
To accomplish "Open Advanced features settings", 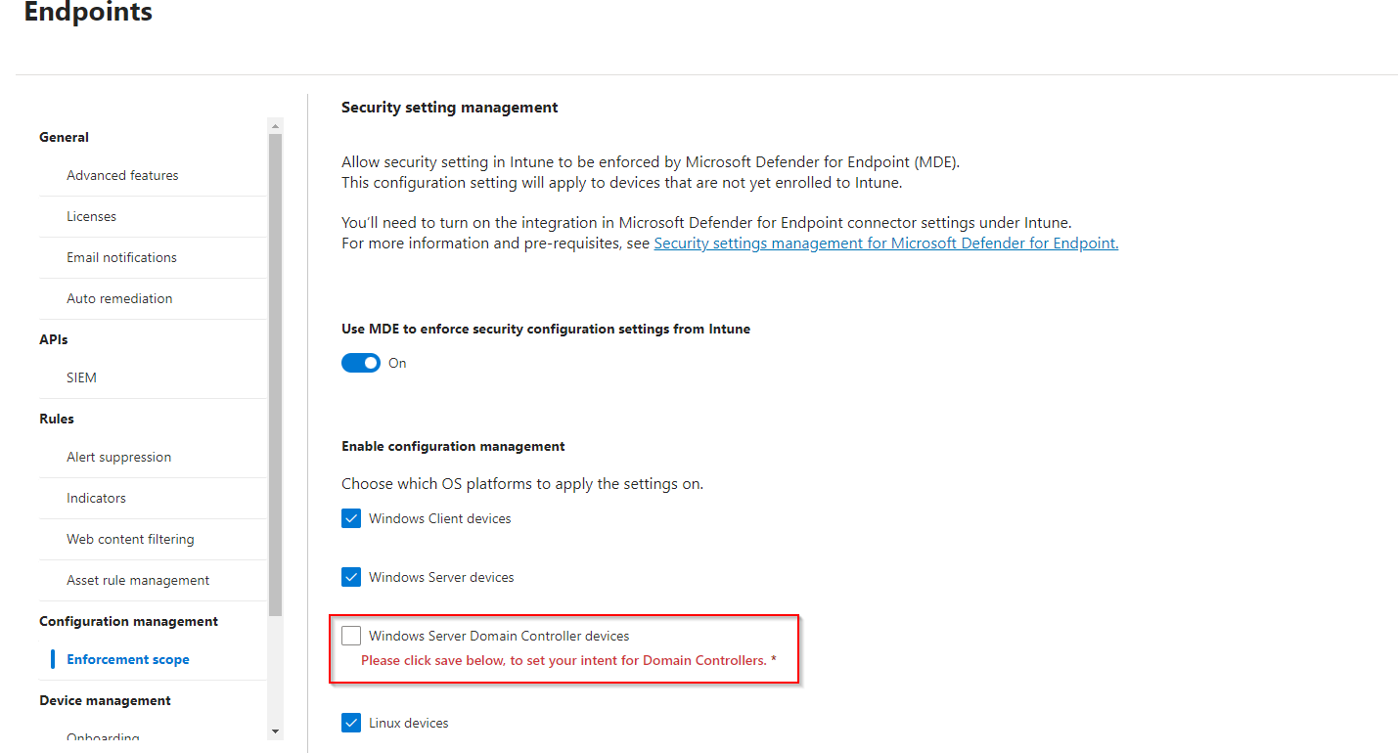I will (122, 175).
